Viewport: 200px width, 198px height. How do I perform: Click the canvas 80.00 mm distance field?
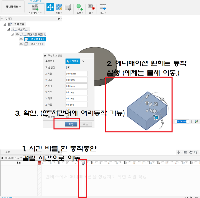[182, 121]
